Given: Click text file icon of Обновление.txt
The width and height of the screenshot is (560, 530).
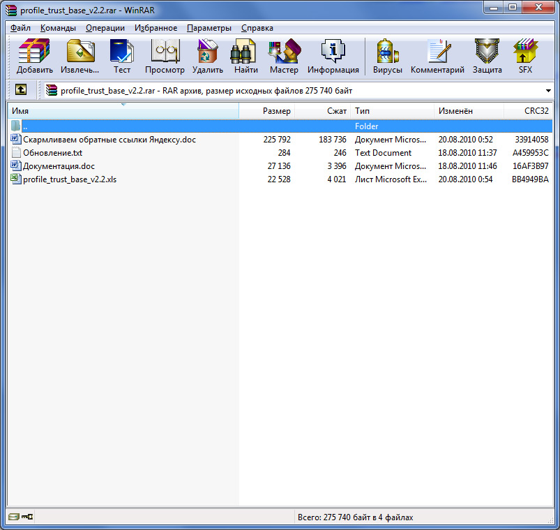Looking at the screenshot, I should tap(16, 152).
